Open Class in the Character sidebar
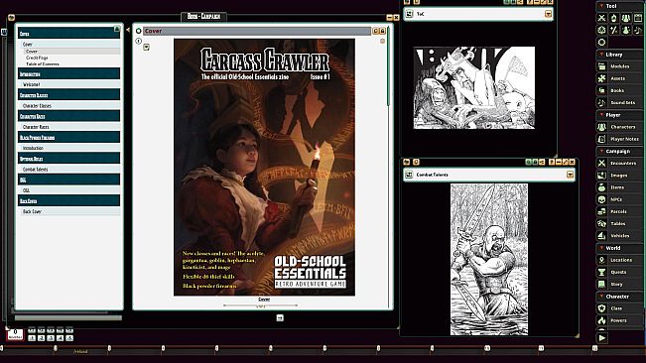The width and height of the screenshot is (646, 363). (619, 308)
